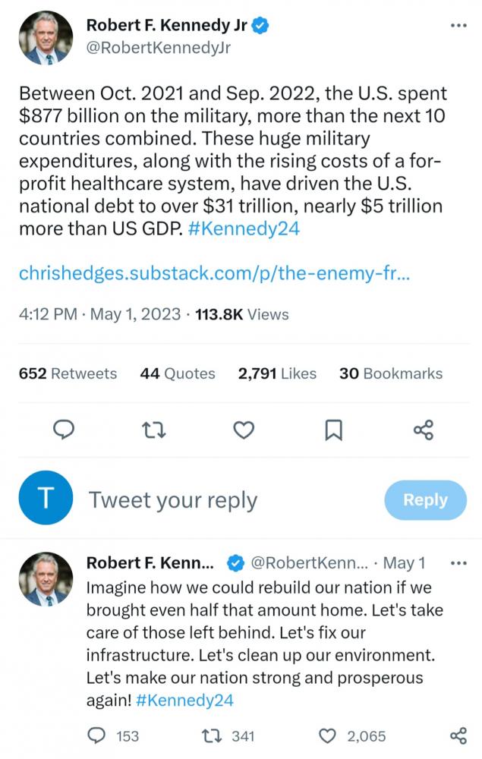View the 652 Retweets list
The height and width of the screenshot is (759, 482).
(x=68, y=373)
